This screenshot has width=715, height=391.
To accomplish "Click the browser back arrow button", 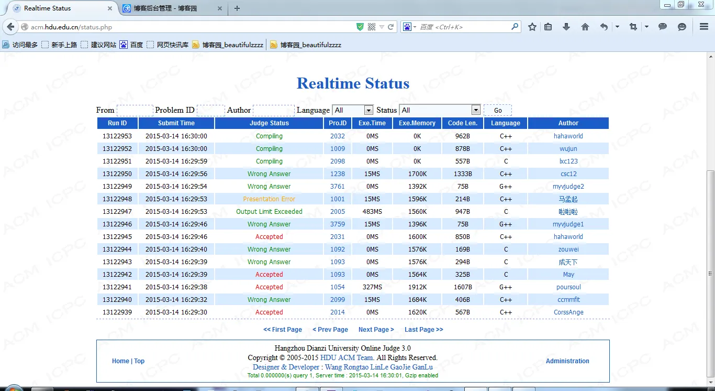I will coord(10,27).
